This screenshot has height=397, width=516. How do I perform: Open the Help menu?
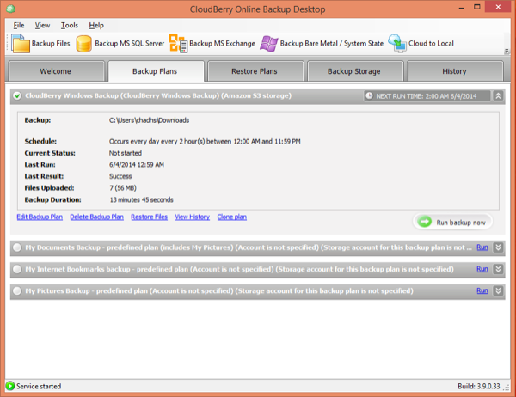click(96, 25)
